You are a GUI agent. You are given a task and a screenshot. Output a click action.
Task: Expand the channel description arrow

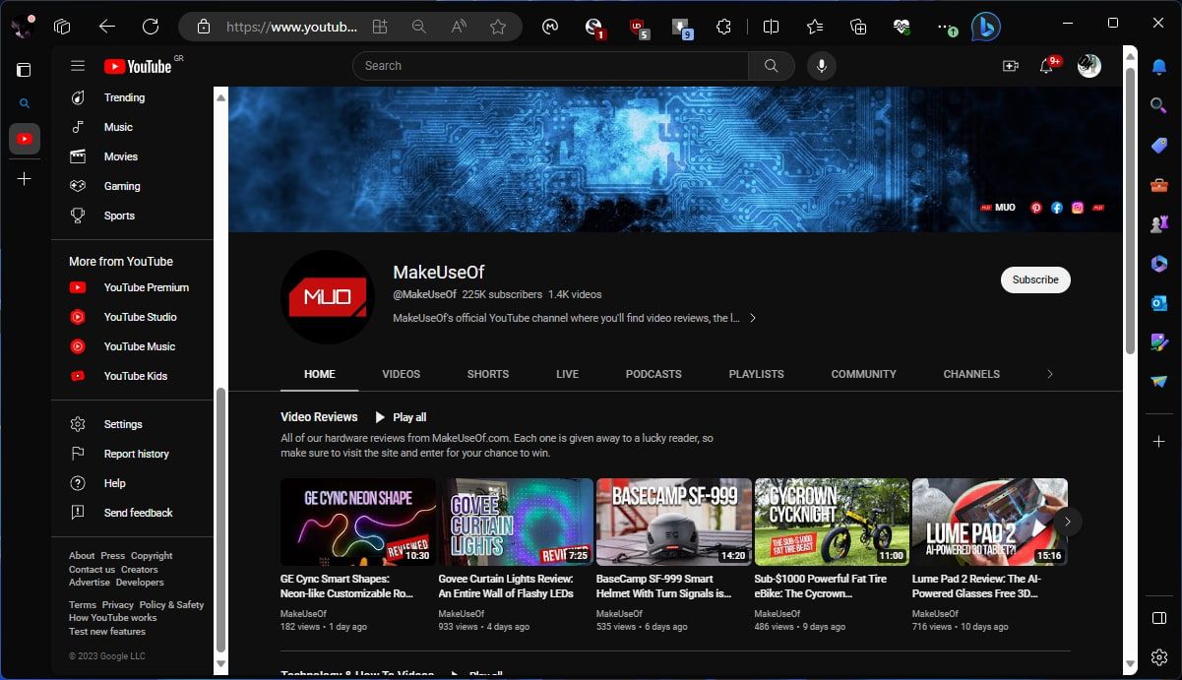[753, 318]
